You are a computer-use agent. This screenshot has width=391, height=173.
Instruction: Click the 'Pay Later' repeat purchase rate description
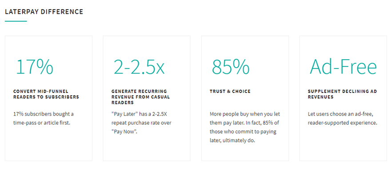(x=141, y=123)
